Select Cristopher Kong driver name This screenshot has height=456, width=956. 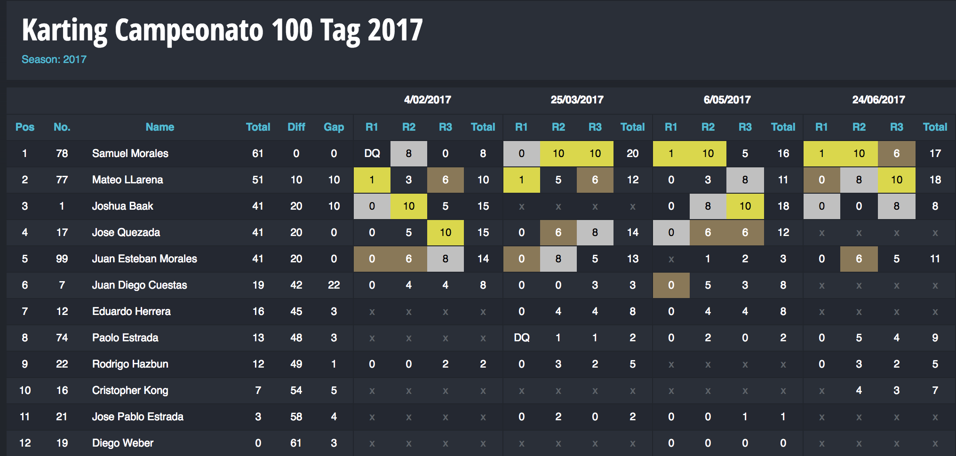pyautogui.click(x=130, y=390)
